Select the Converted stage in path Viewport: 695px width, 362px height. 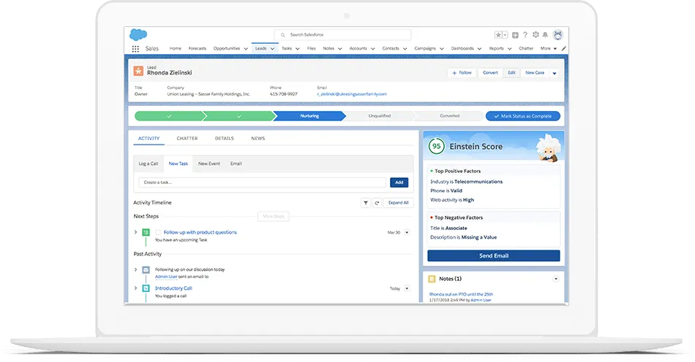point(449,116)
